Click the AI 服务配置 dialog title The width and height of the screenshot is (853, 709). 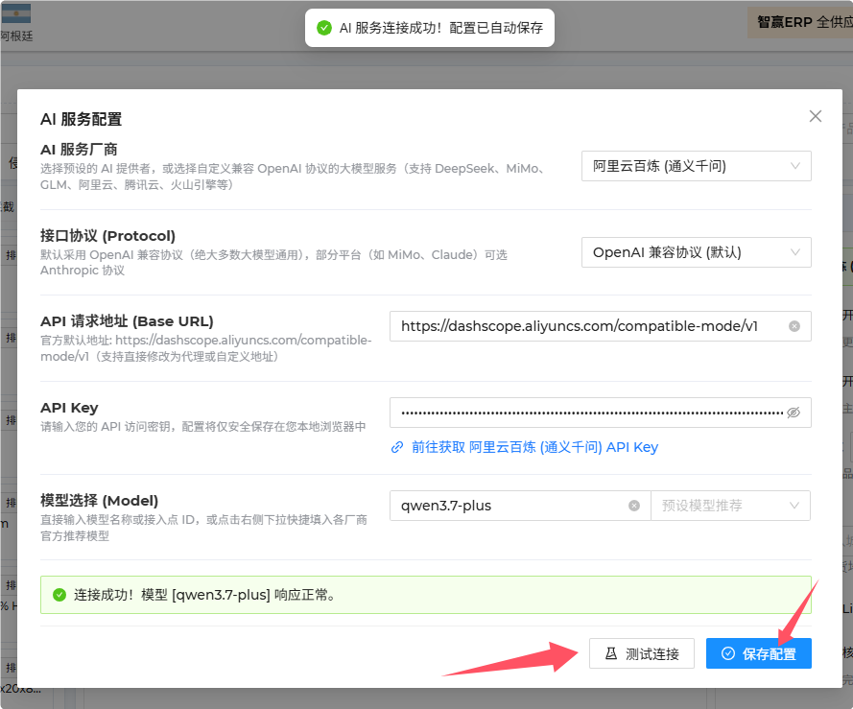[x=81, y=119]
